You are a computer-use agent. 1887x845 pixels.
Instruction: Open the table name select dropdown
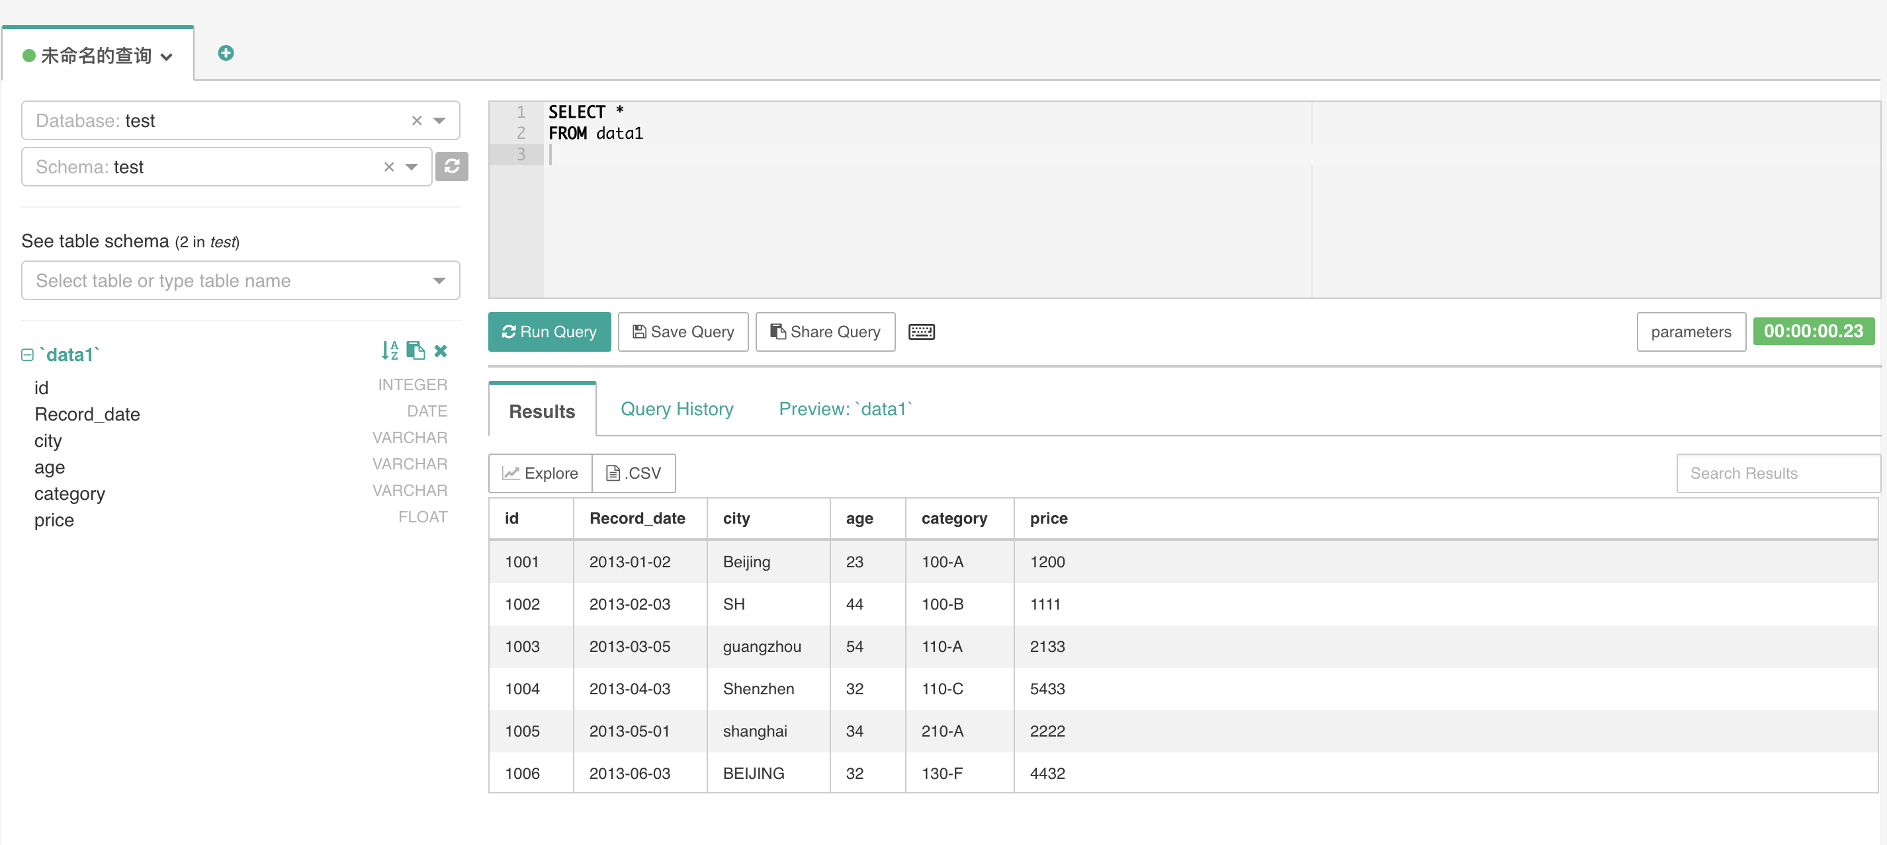click(x=439, y=280)
